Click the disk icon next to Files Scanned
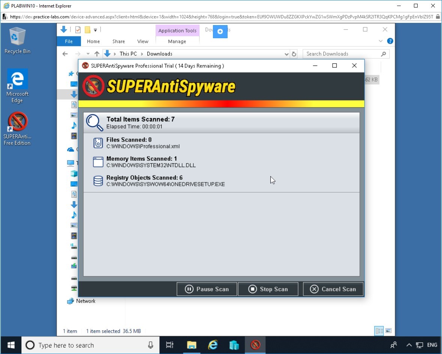The image size is (442, 354). click(98, 143)
